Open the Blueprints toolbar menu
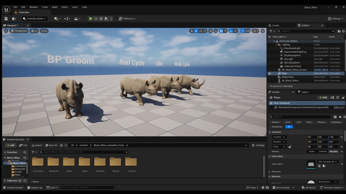This screenshot has width=346, height=194. click(x=67, y=19)
